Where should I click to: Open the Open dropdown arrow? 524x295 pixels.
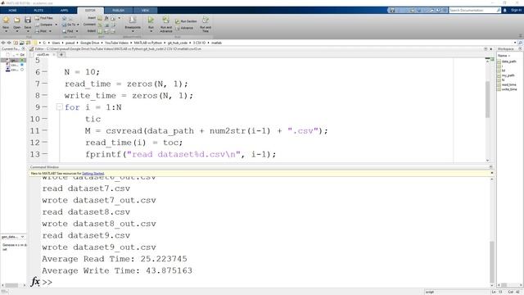click(16, 31)
